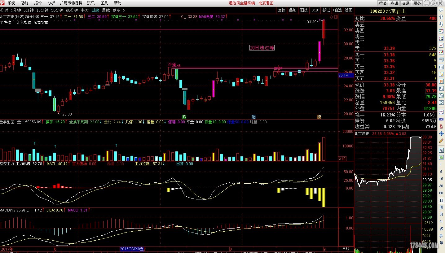Click the '28日选过峰' chart annotation
The height and width of the screenshot is (253, 445).
(x=262, y=48)
